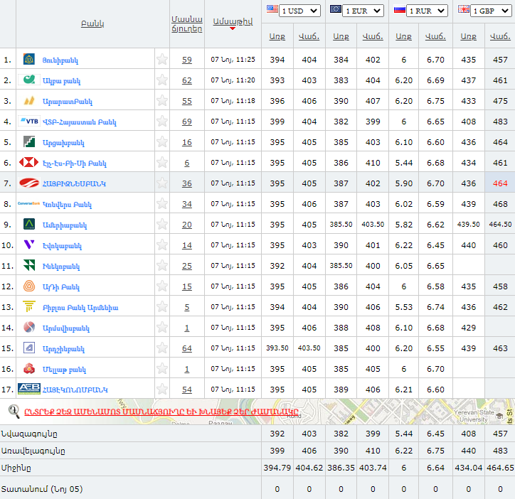Select the red 464 GBP cell
Screen dimensions: 515x499
[x=500, y=183]
